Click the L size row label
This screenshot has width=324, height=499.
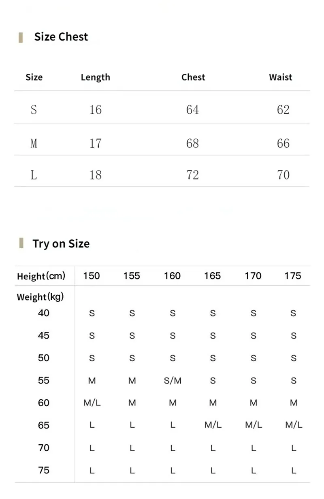tap(34, 175)
